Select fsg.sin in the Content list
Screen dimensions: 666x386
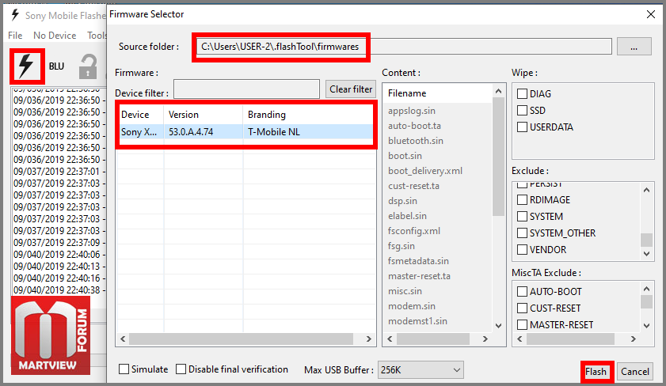[401, 246]
